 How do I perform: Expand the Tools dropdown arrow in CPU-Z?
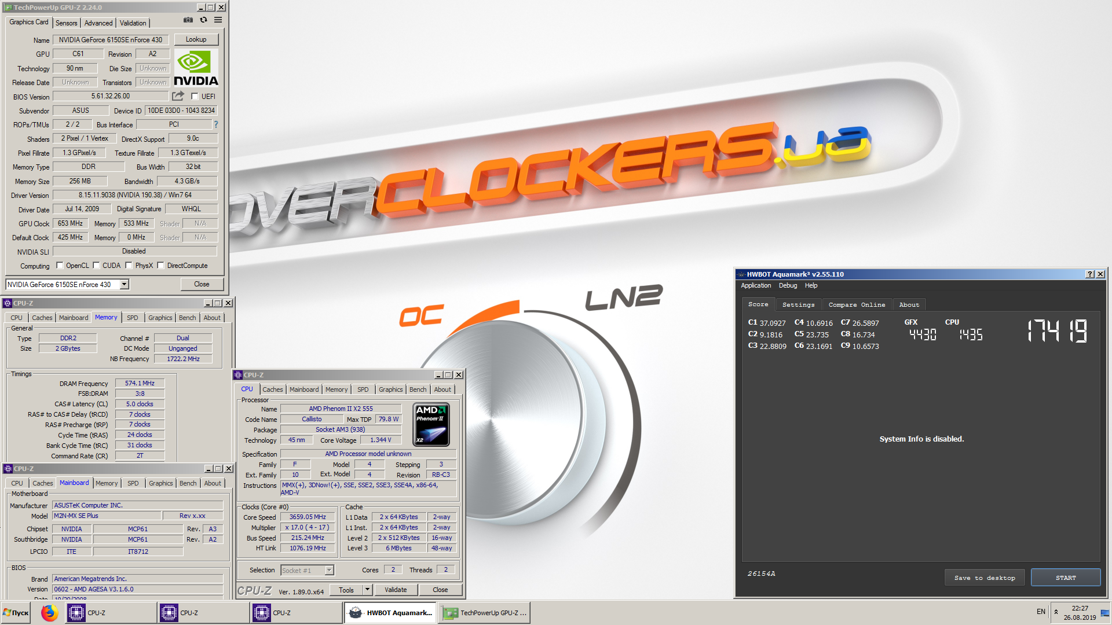(367, 590)
